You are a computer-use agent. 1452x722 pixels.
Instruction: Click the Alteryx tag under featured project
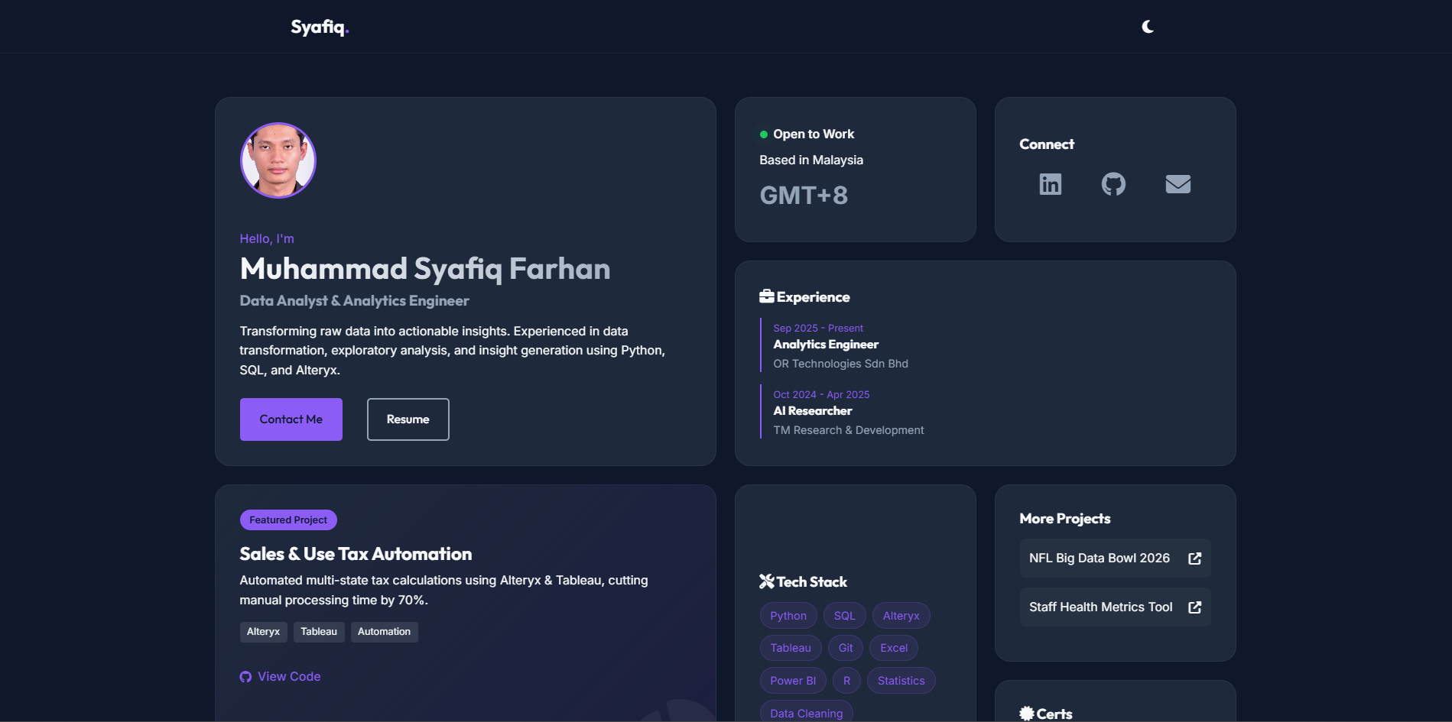tap(263, 632)
